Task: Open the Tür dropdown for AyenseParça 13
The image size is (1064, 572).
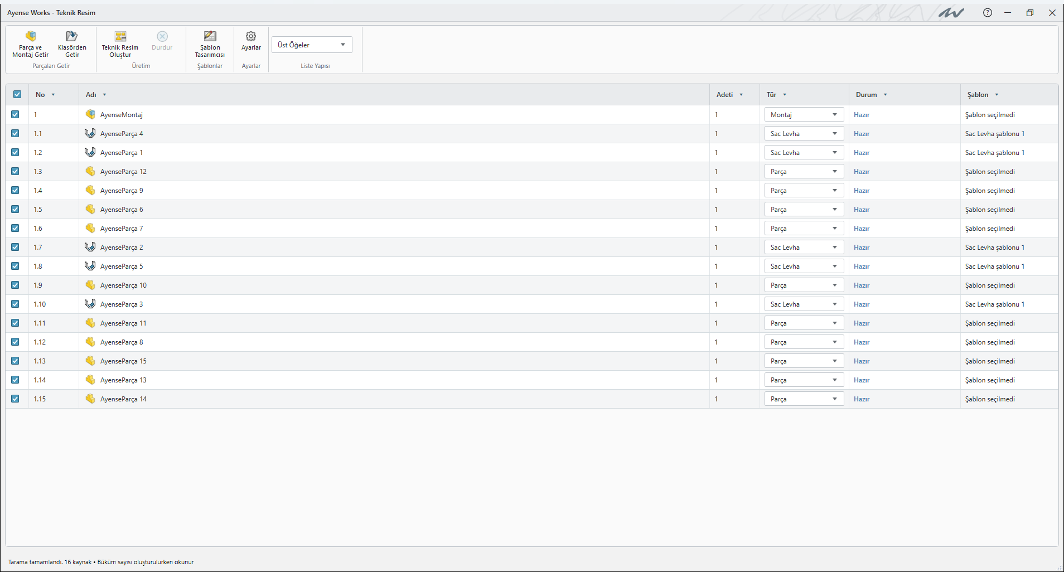Action: [804, 380]
